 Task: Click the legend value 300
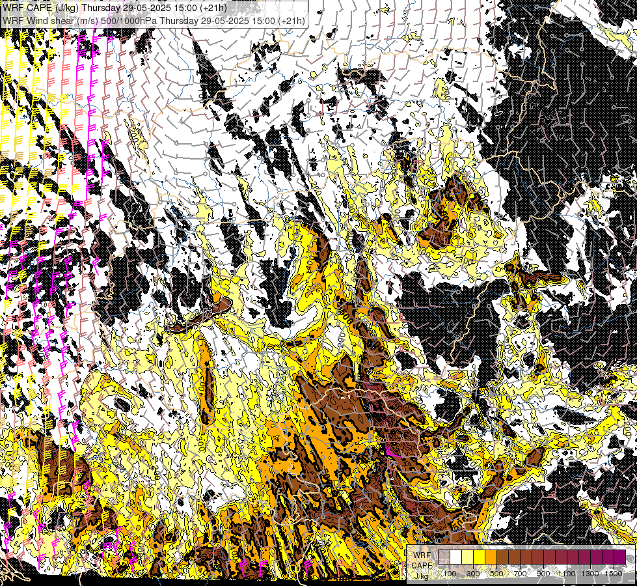(473, 574)
